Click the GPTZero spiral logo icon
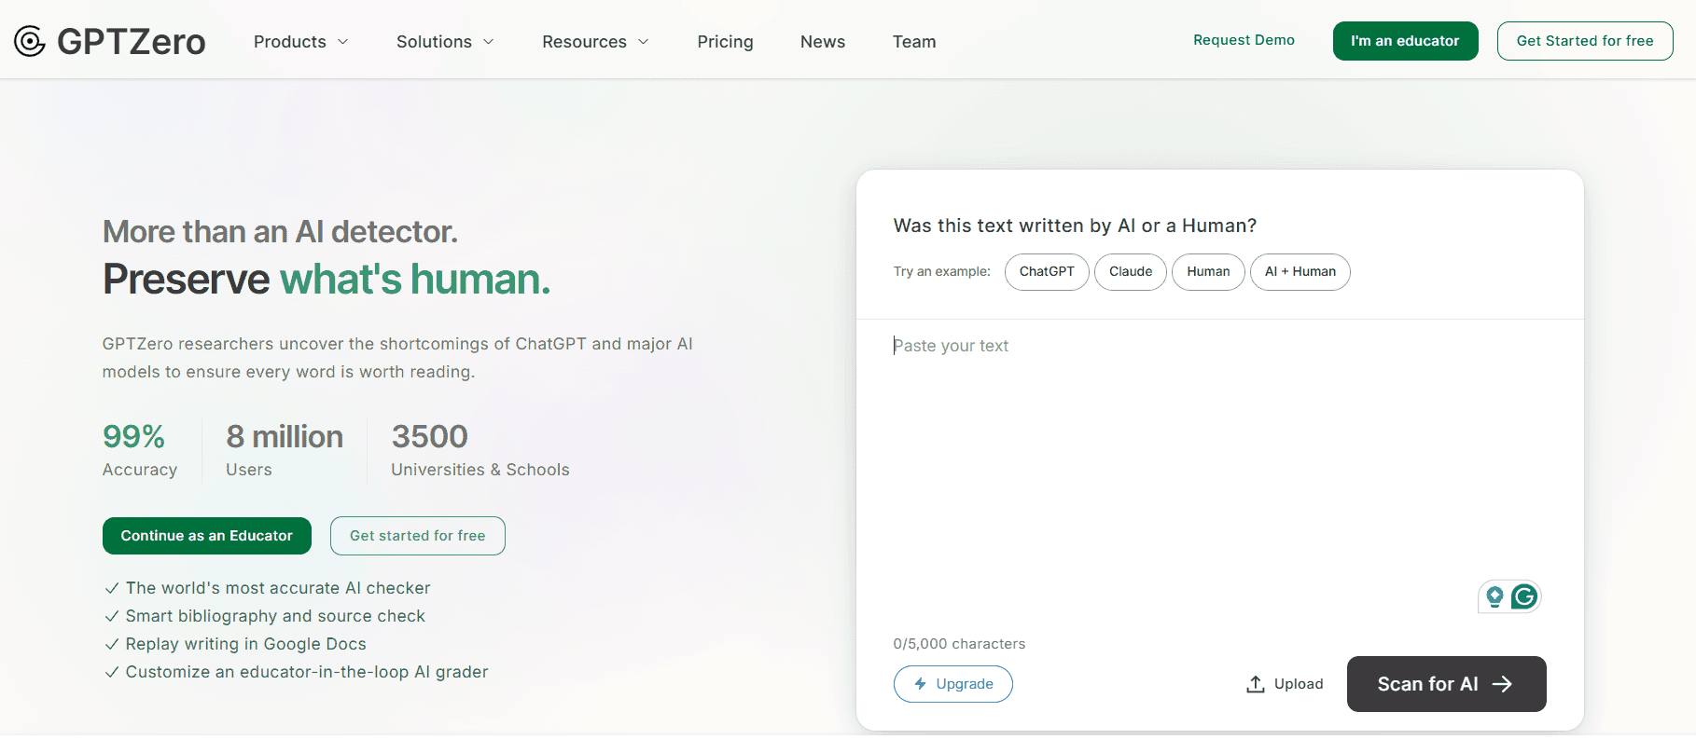 (30, 41)
